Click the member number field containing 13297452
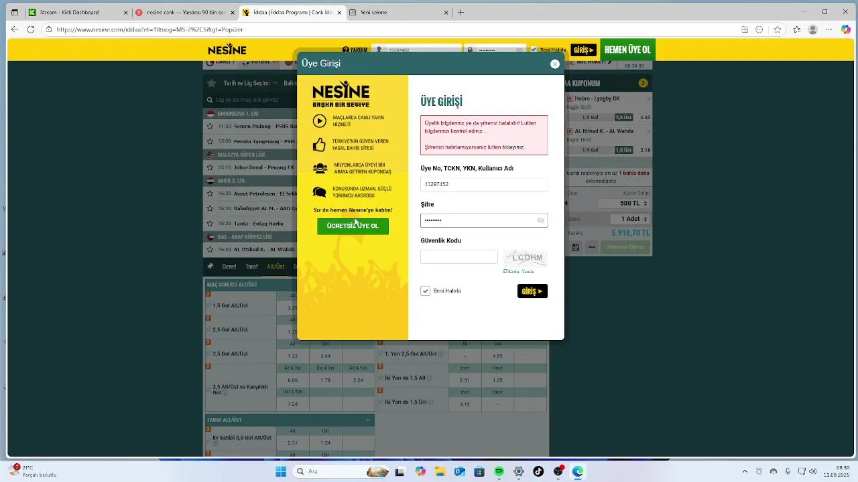Screen dimensions: 858x482 (x=484, y=184)
